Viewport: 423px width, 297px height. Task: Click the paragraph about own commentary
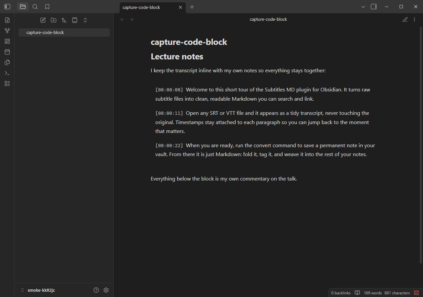[224, 179]
